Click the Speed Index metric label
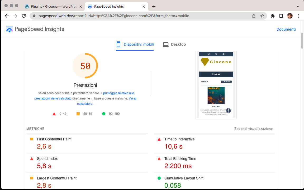The width and height of the screenshot is (304, 190). click(47, 159)
